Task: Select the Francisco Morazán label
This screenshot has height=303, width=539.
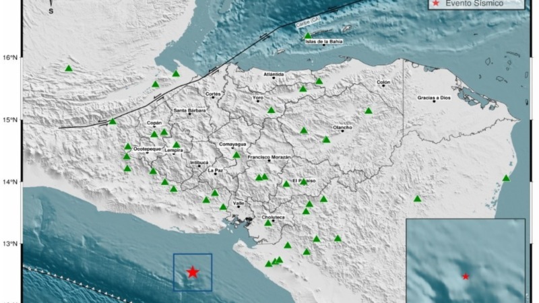Action: click(269, 157)
